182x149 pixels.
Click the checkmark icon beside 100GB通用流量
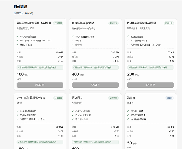(128, 115)
